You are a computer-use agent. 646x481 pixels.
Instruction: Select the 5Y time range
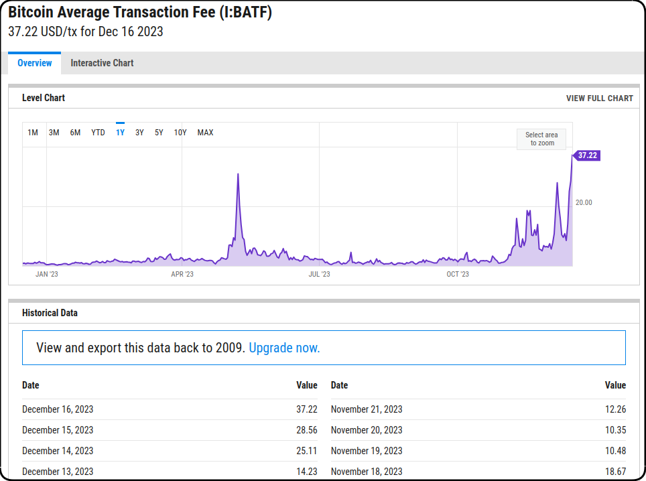tap(159, 133)
